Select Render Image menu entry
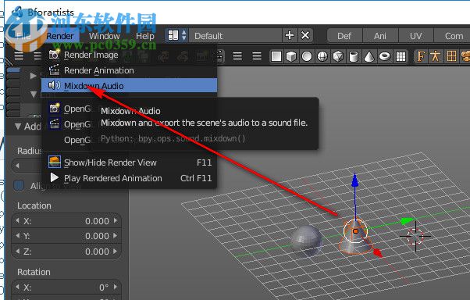Viewport: 470px width, 300px height. click(129, 55)
